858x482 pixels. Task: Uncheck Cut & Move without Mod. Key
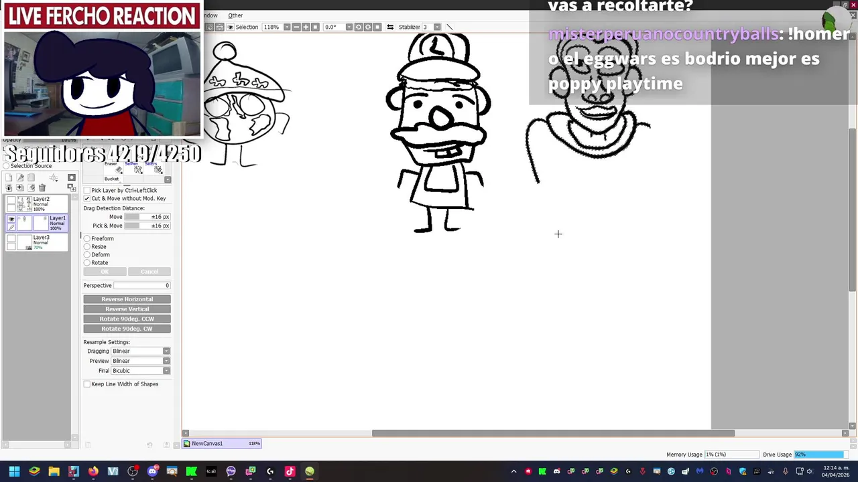[x=86, y=199]
